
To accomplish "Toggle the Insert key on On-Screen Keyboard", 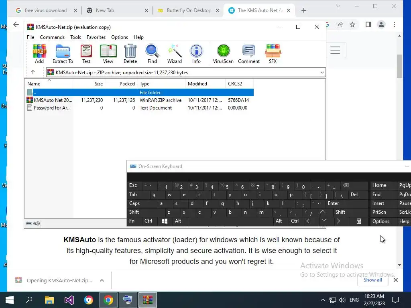I will point(383,203).
